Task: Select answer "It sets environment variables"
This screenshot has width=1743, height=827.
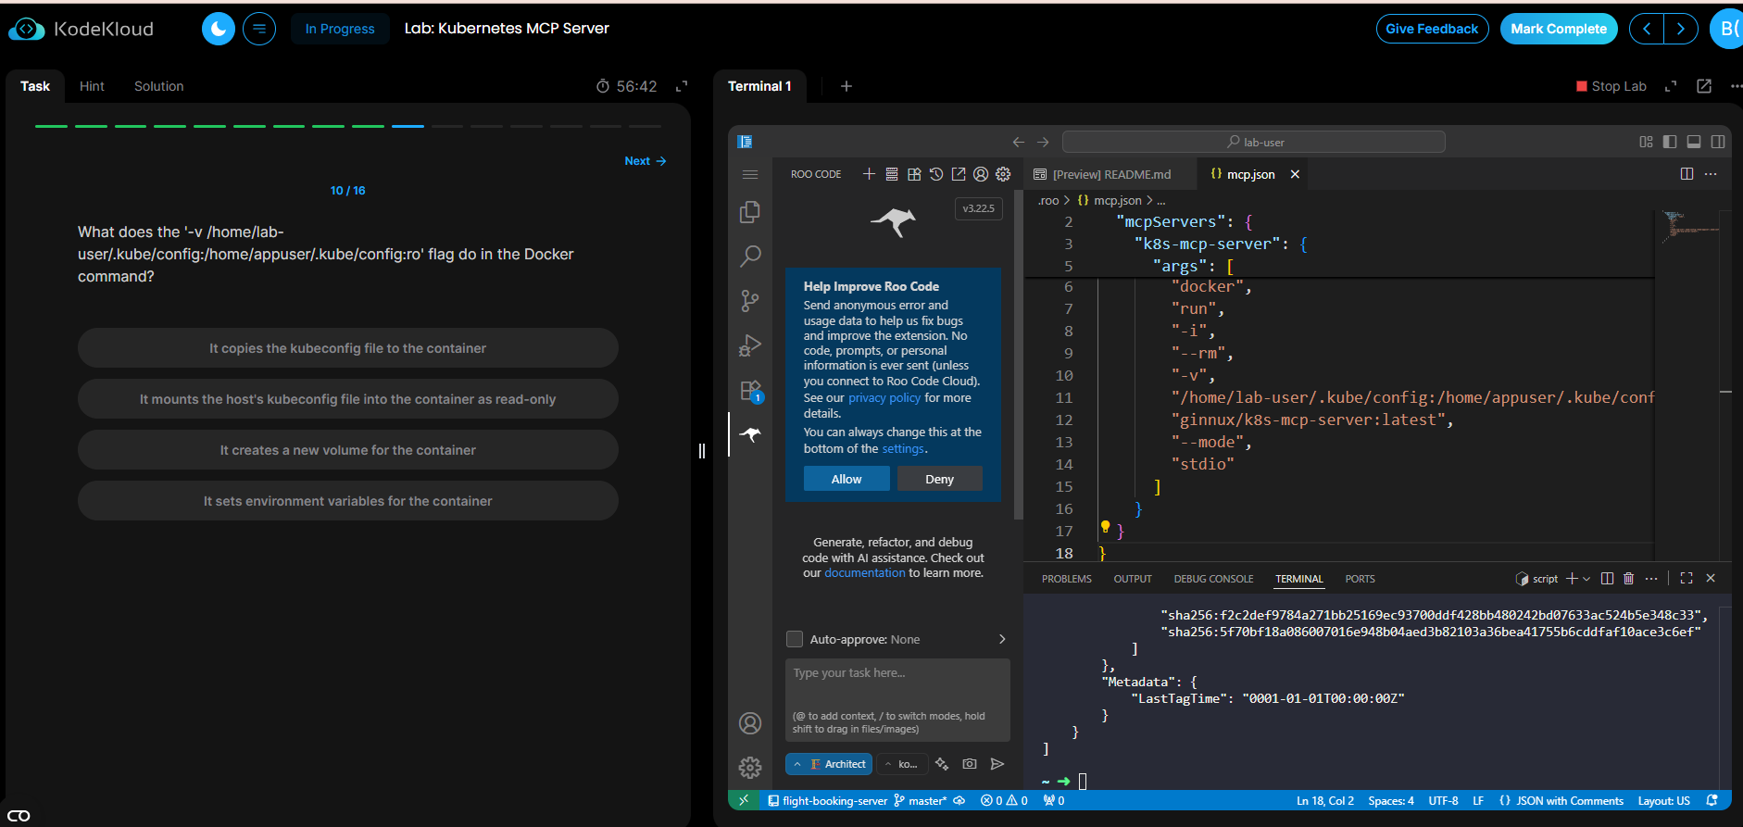Action: [x=348, y=501]
